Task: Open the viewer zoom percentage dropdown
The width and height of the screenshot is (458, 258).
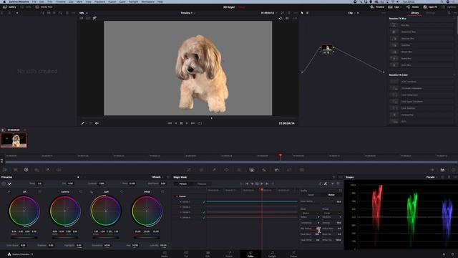Action: tap(83, 13)
